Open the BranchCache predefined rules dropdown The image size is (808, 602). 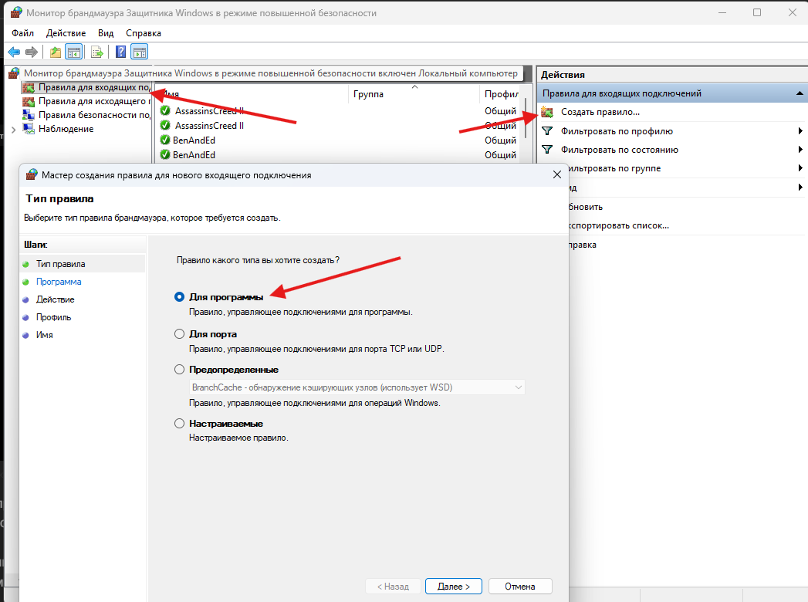tap(357, 387)
